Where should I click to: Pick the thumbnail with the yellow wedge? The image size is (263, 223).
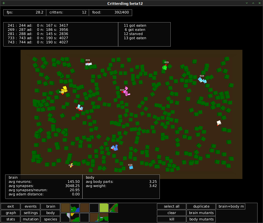(x=75, y=218)
